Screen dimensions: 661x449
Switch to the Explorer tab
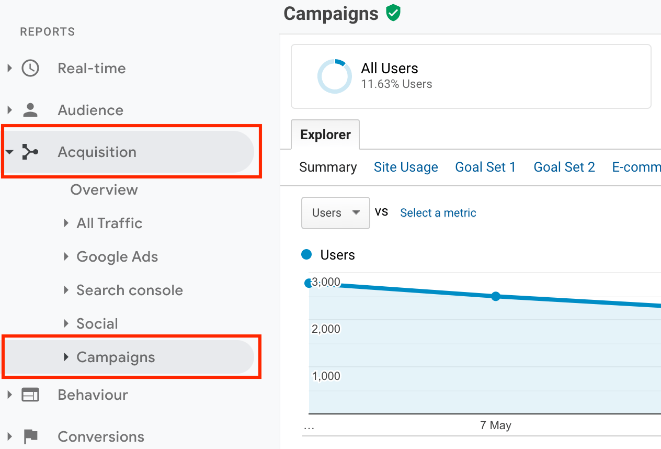pyautogui.click(x=325, y=134)
